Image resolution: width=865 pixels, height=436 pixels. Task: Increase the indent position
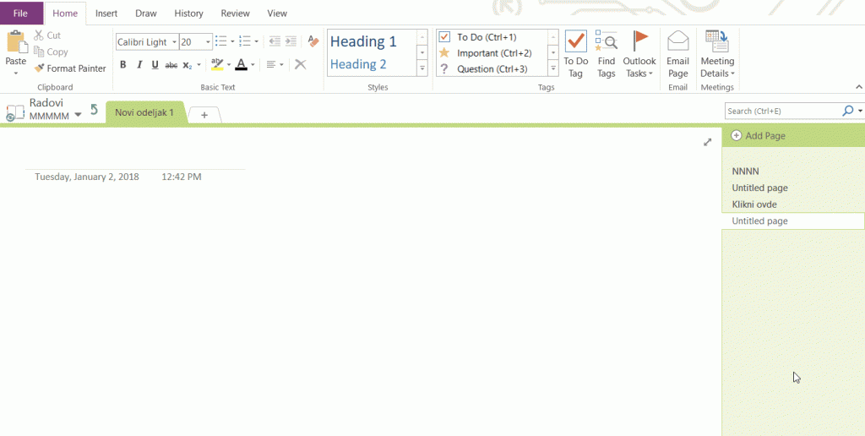pyautogui.click(x=291, y=41)
